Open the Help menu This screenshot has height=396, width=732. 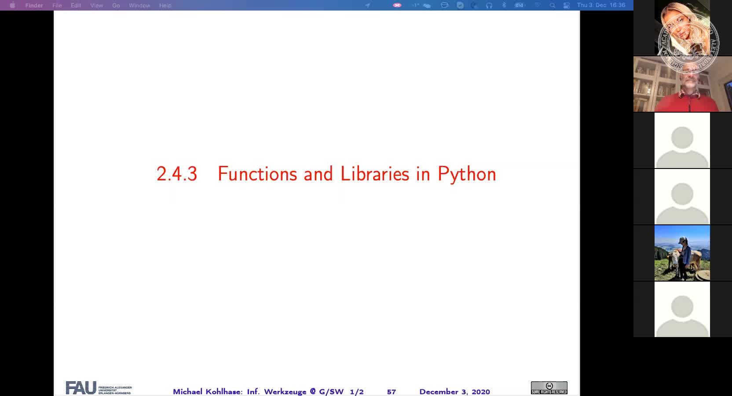165,5
